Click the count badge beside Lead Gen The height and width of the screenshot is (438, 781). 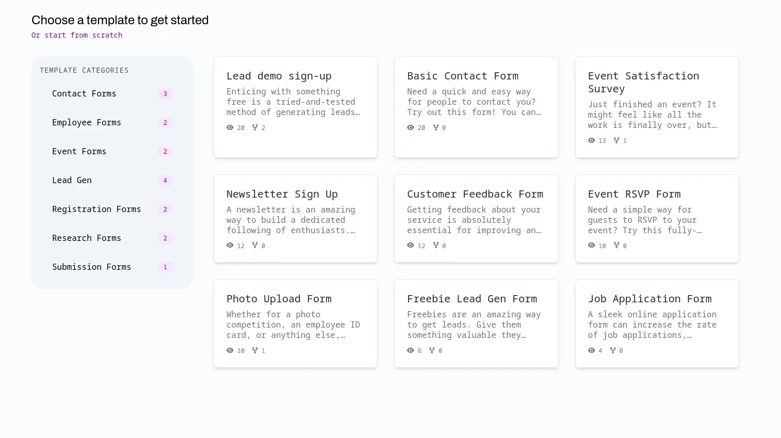(x=165, y=180)
